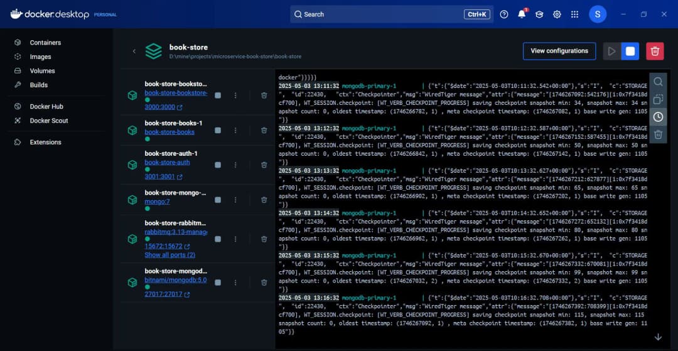Open the Learning center graduation cap icon
Screen dimensions: 678x351
click(539, 14)
